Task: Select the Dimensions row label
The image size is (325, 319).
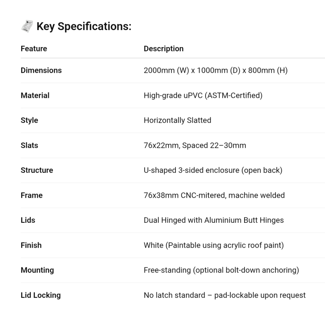Action: point(41,70)
